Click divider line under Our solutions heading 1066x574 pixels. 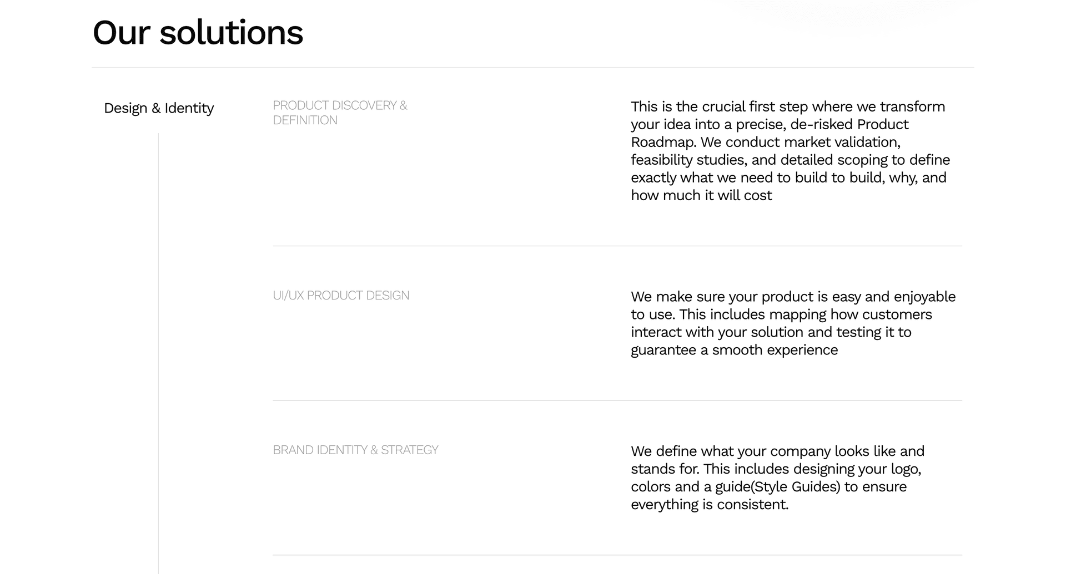coord(533,68)
